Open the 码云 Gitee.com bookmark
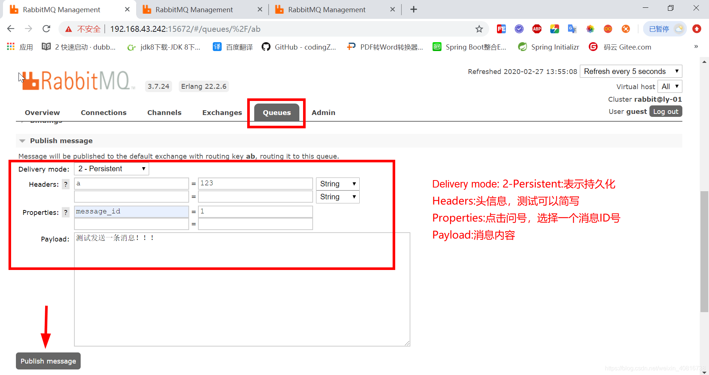 (x=620, y=47)
